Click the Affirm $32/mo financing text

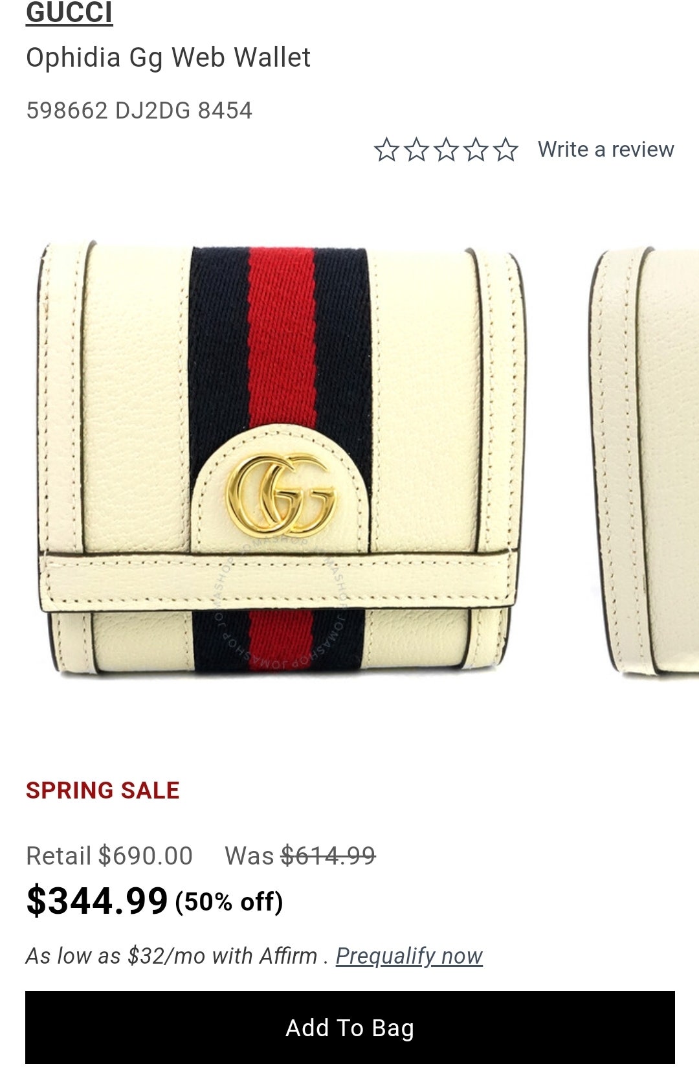pos(172,956)
